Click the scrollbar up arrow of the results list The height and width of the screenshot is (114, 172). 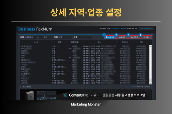(x=150, y=46)
